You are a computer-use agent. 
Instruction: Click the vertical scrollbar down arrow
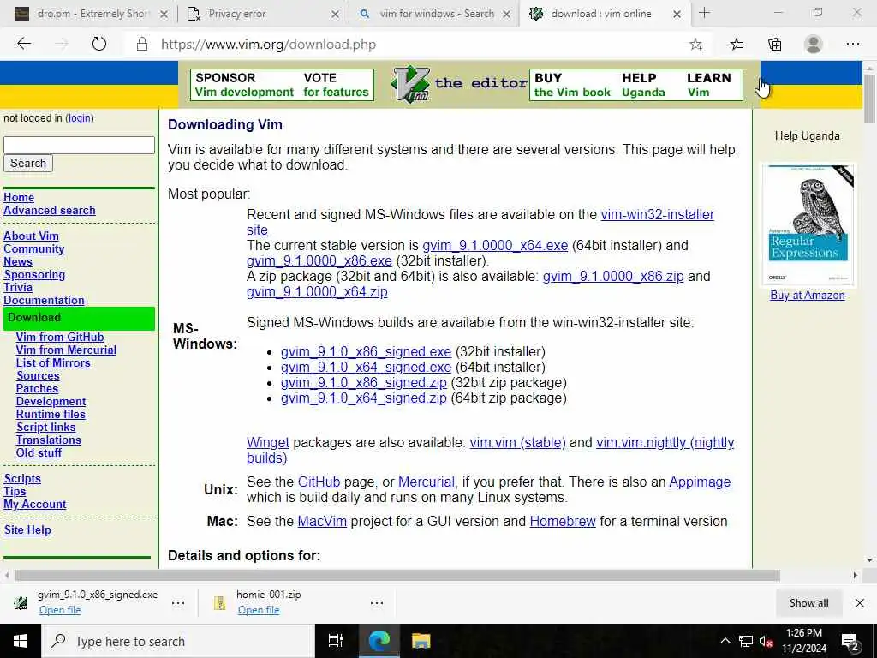point(869,560)
